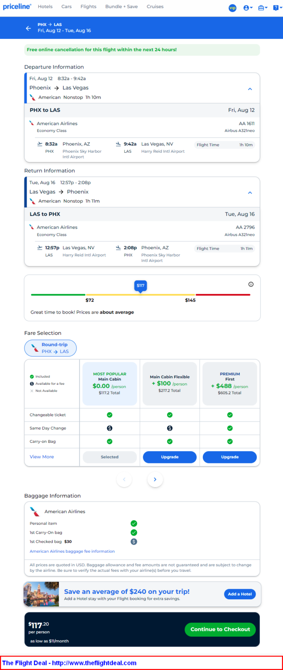Click the free online cancellation notice

click(x=142, y=50)
